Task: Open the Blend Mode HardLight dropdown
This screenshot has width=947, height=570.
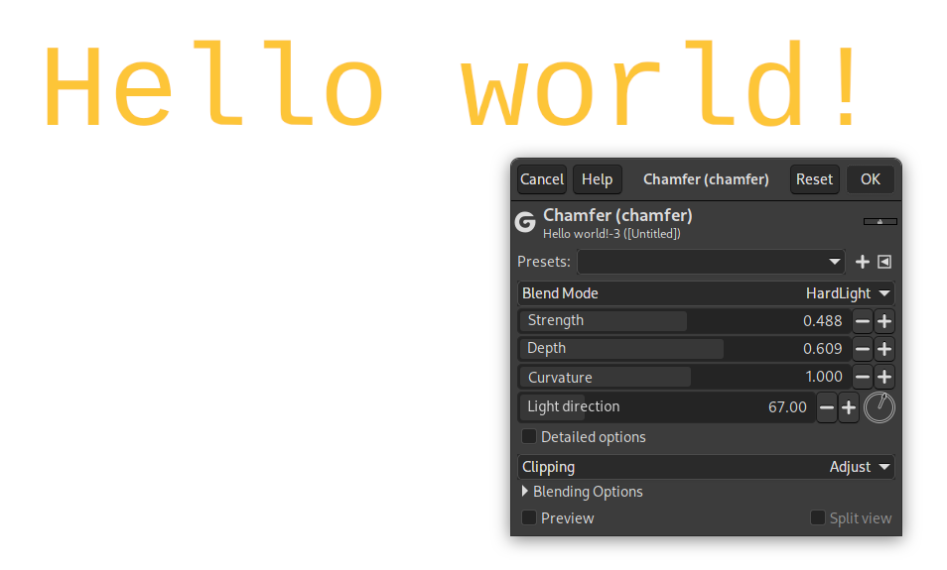Action: pyautogui.click(x=706, y=293)
